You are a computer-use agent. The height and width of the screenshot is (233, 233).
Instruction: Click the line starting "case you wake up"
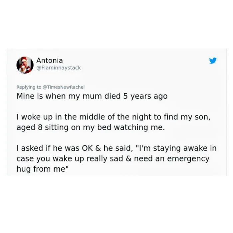[x=113, y=159]
